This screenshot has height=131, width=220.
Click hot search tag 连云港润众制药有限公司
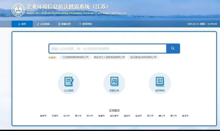tap(143, 57)
